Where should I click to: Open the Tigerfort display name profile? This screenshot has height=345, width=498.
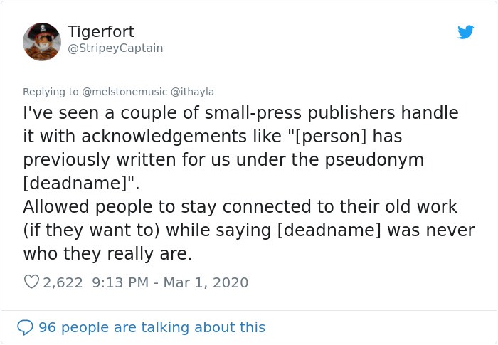tap(101, 32)
